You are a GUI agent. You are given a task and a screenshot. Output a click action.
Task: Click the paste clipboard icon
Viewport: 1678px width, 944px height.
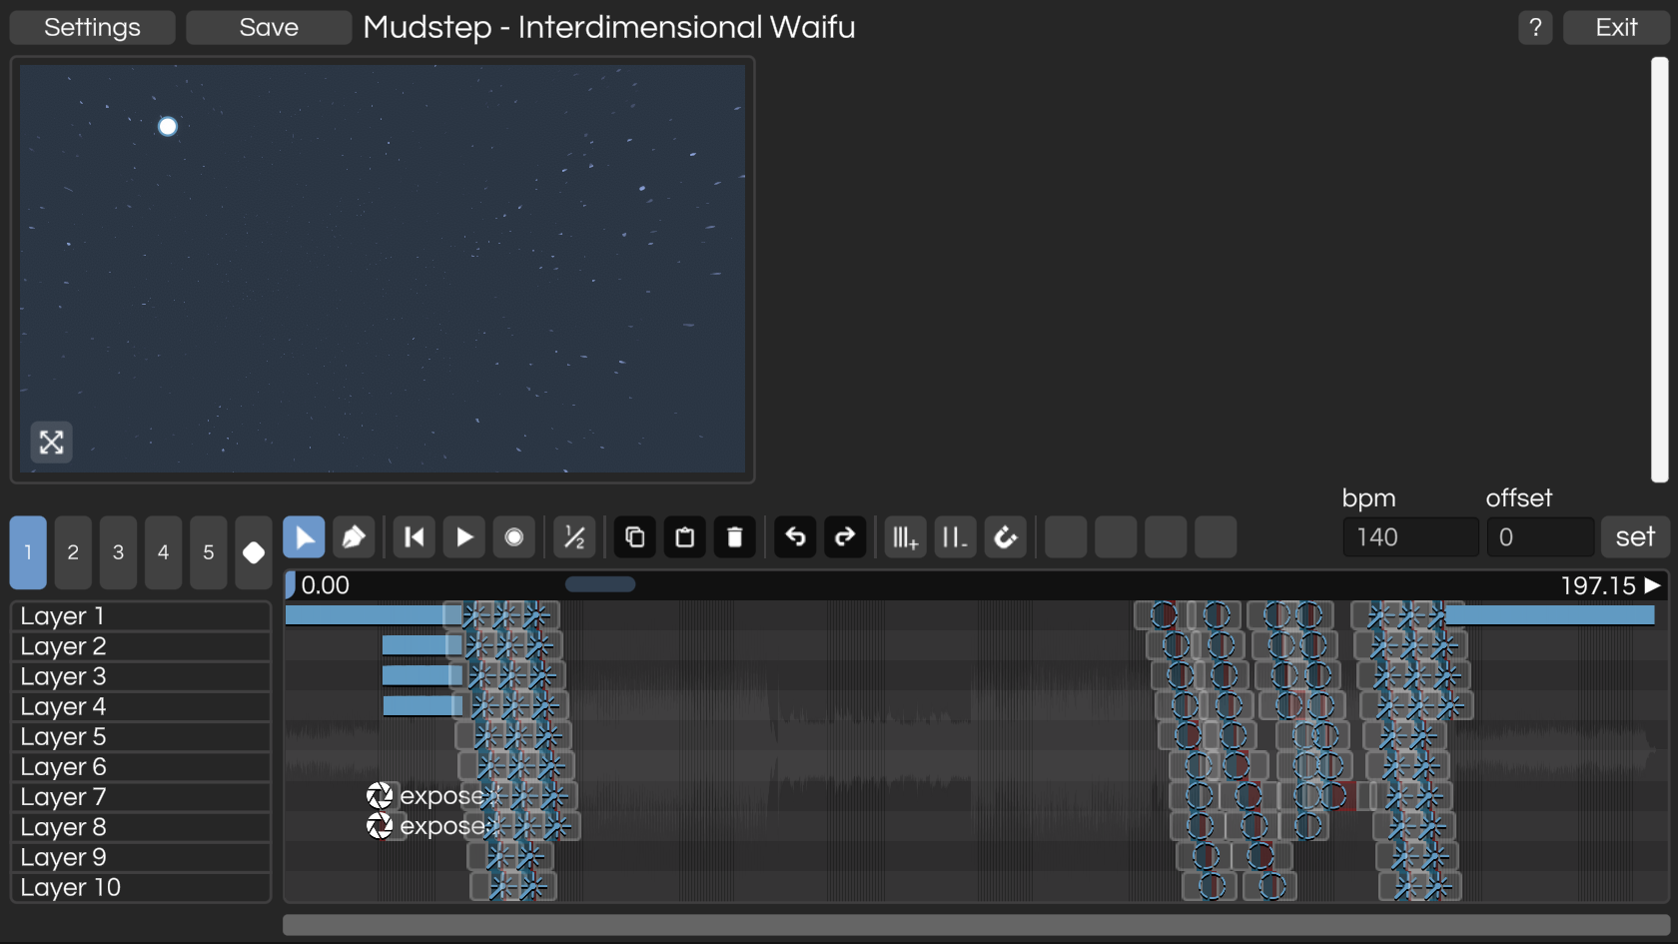pyautogui.click(x=684, y=537)
